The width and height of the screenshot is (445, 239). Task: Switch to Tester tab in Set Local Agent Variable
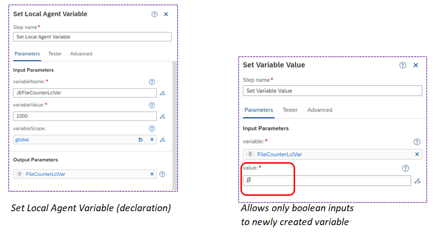pos(55,54)
